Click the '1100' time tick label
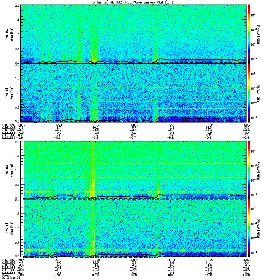Image resolution: width=263 pixels, height=280 pixels. pos(208,275)
